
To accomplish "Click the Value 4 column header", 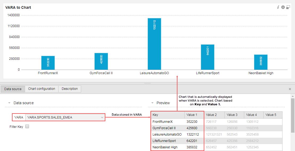I will 254,115.
